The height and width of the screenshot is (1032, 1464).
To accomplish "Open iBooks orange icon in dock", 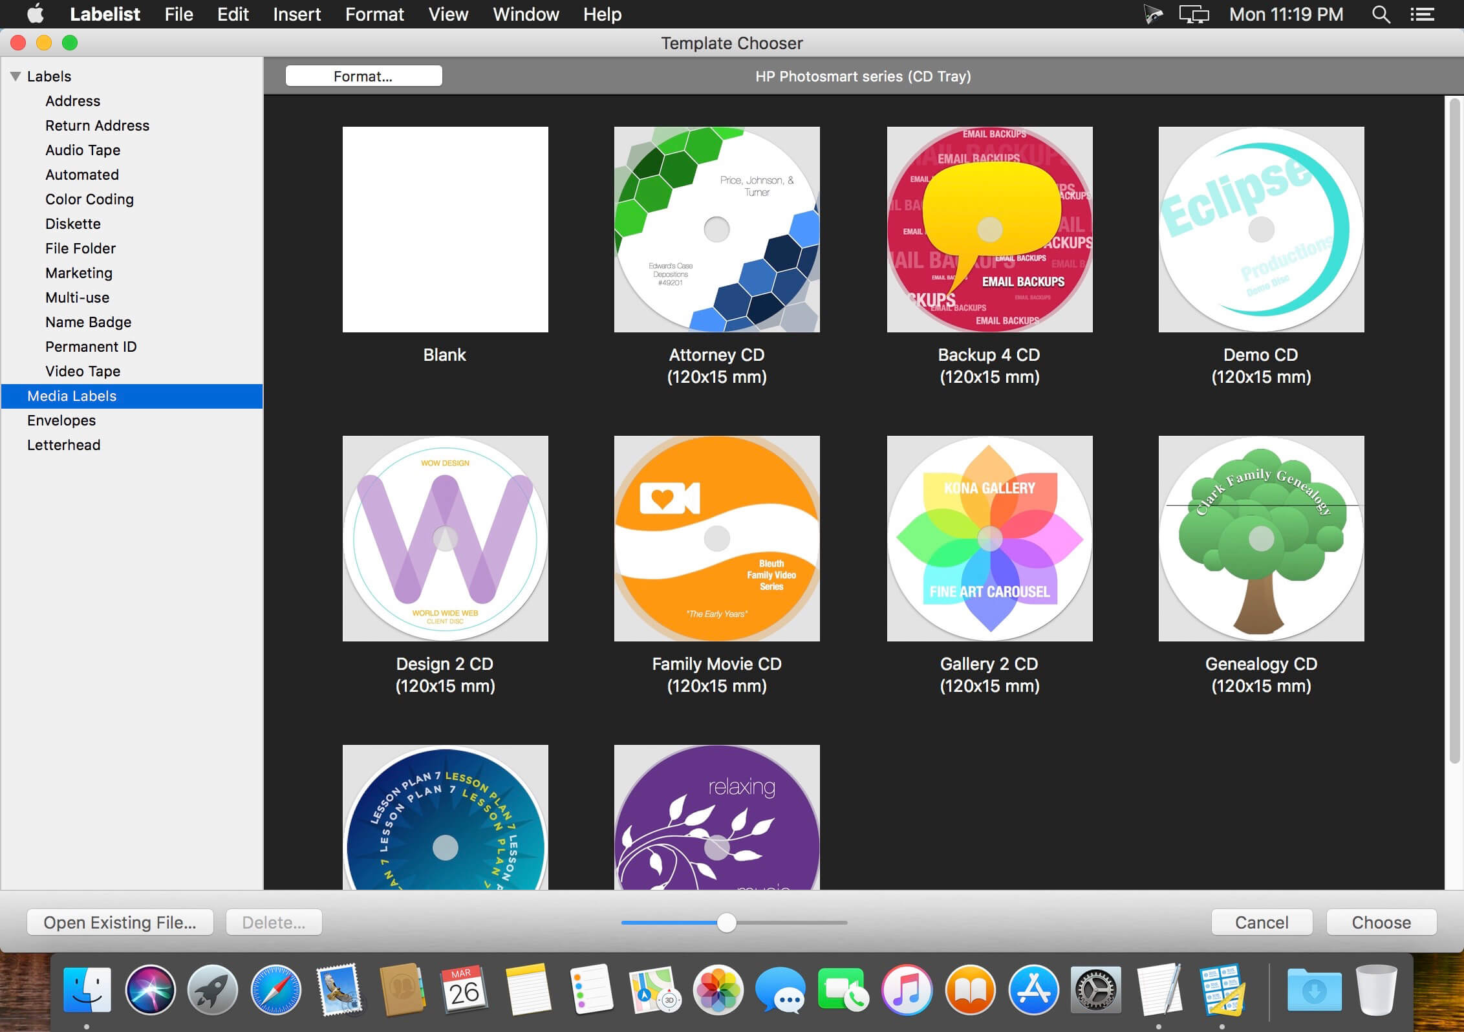I will pos(970,989).
